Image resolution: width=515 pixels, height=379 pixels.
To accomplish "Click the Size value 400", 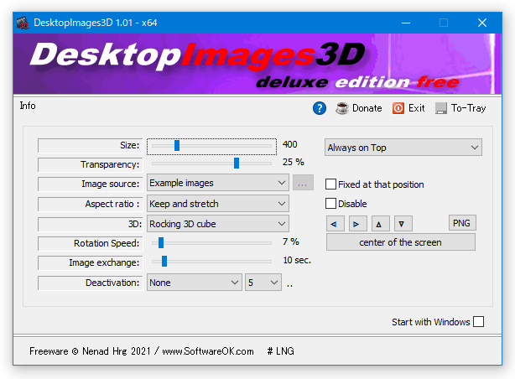I will coord(289,144).
